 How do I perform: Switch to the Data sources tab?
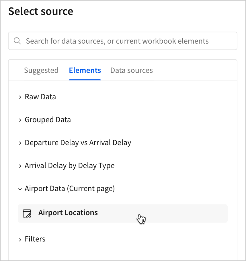point(132,70)
